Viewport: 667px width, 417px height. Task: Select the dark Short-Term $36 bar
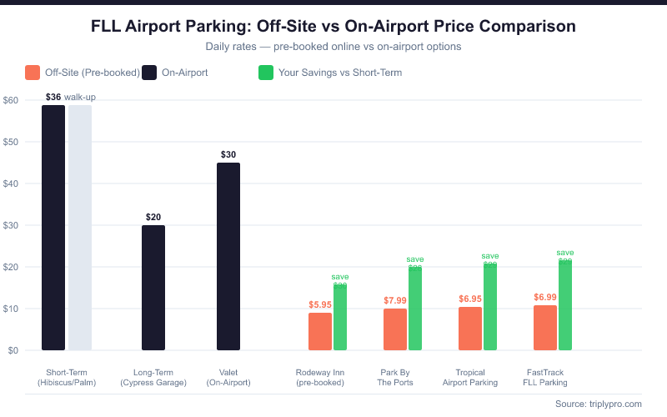53,228
